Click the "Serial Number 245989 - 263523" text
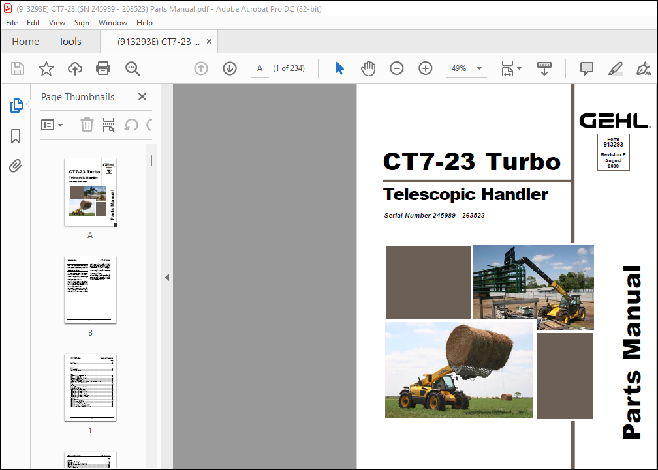The height and width of the screenshot is (470, 658). (x=434, y=215)
